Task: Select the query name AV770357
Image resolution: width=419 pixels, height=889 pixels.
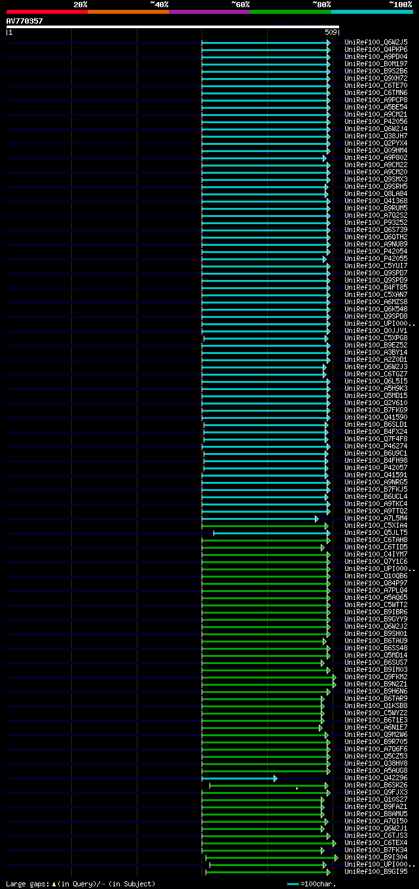Action: point(25,21)
